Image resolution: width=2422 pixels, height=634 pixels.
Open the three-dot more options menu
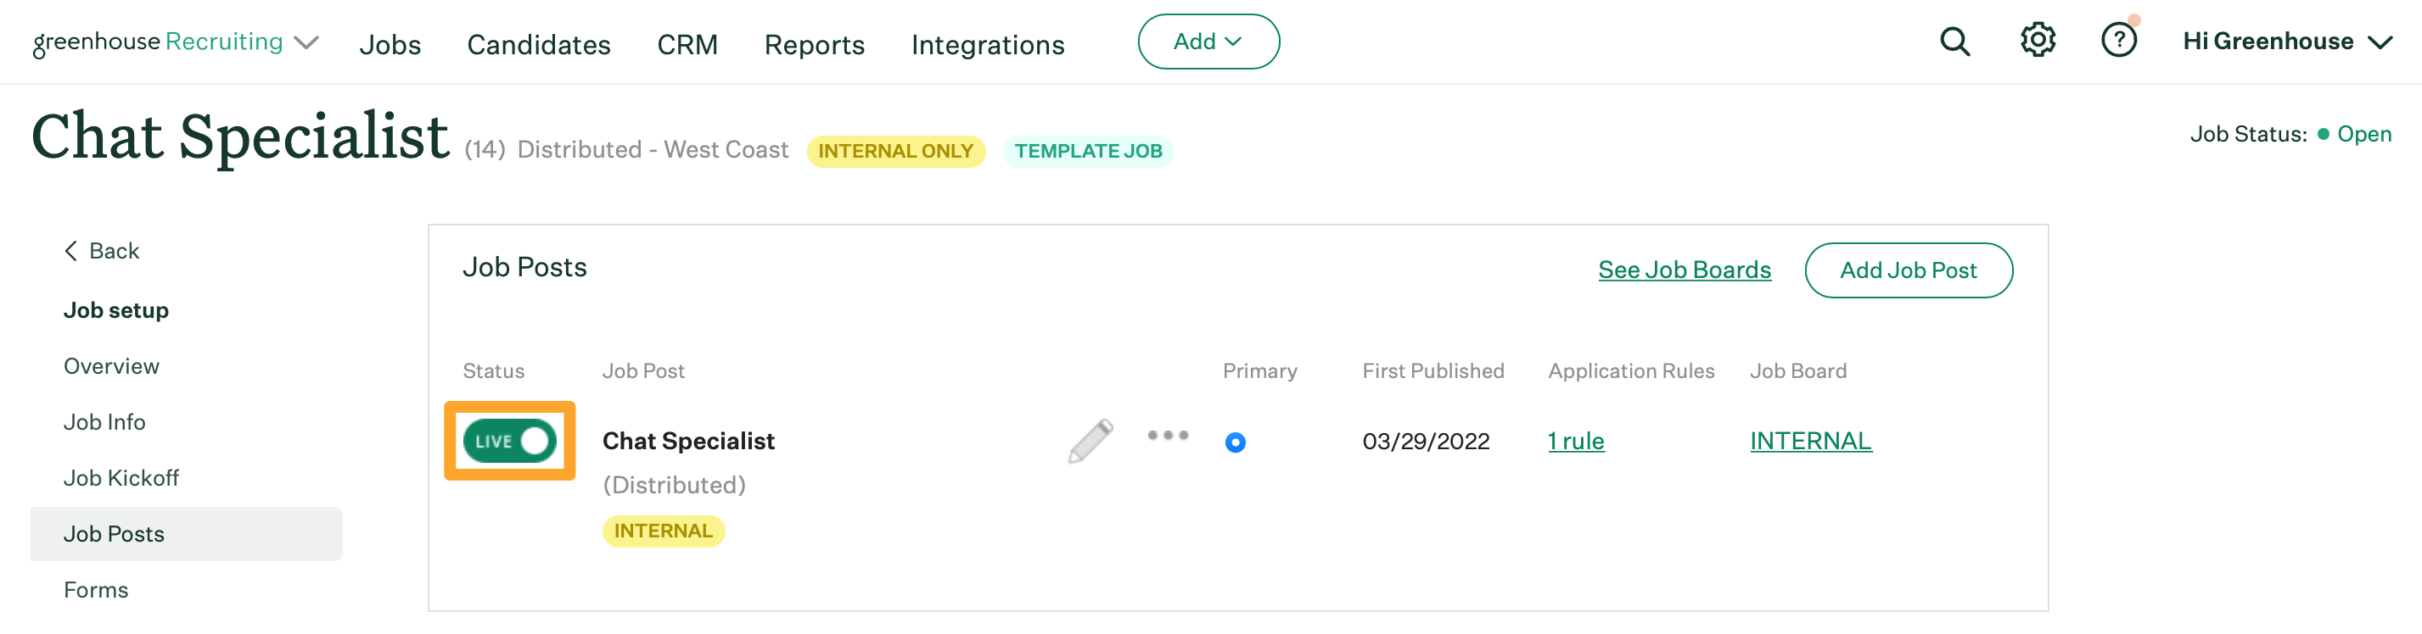1168,435
